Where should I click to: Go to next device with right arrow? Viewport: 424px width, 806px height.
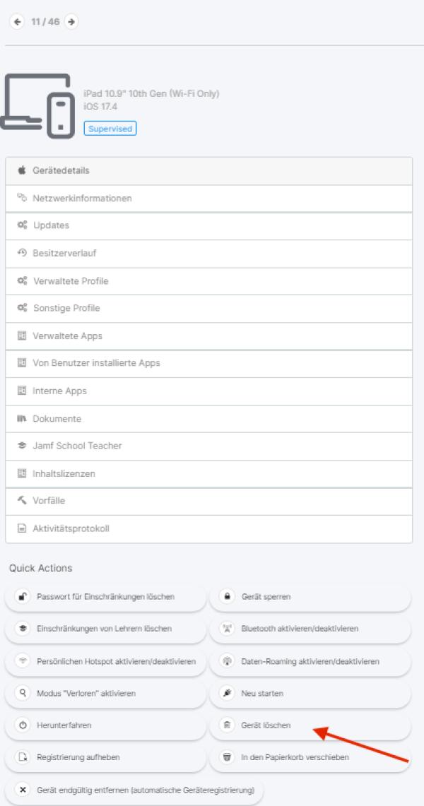pos(71,22)
